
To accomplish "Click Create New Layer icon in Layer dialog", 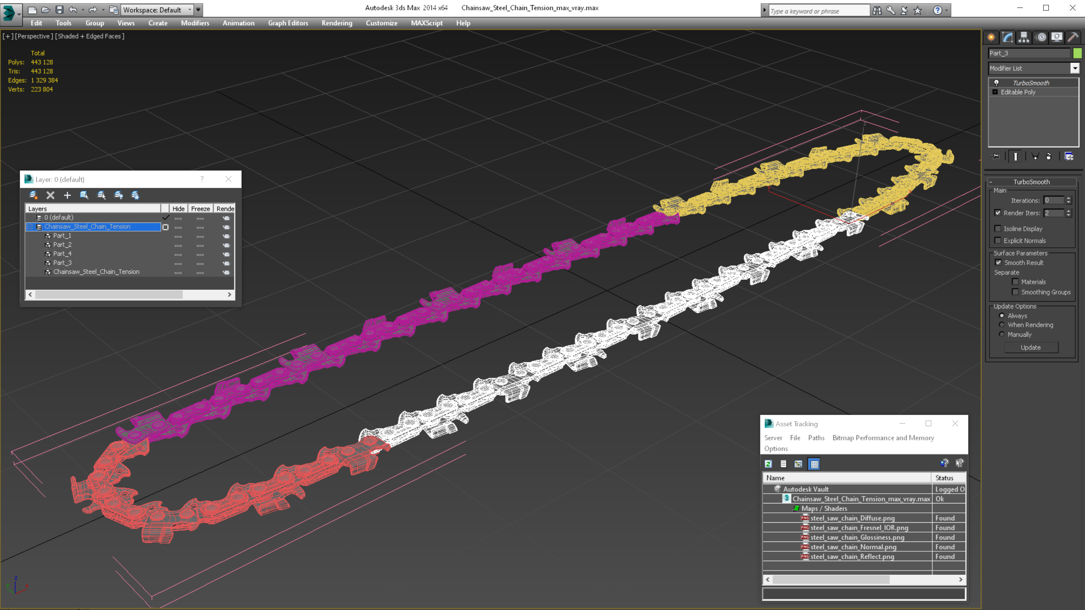I will 33,195.
